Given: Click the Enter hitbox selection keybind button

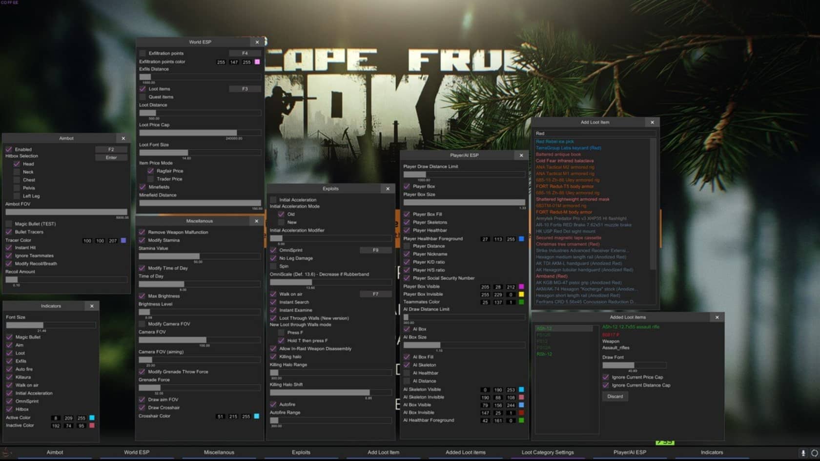Looking at the screenshot, I should [x=111, y=158].
